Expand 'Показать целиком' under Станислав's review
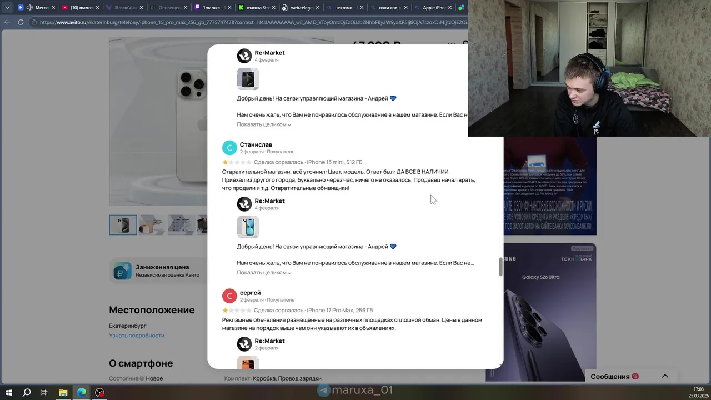This screenshot has width=711, height=400. (264, 273)
